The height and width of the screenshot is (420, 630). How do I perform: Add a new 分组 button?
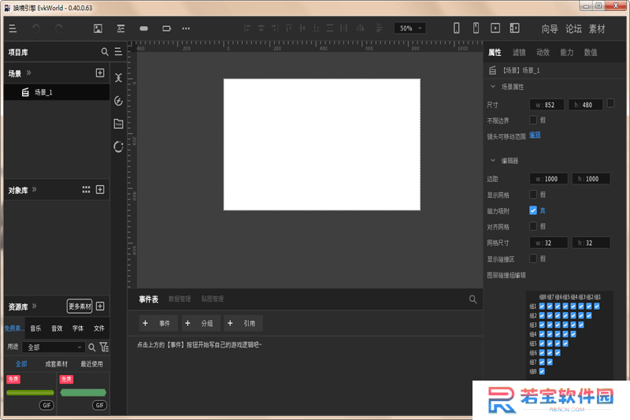click(201, 323)
